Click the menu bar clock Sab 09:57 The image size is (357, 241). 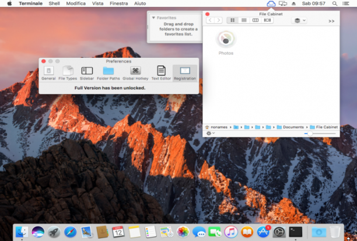pyautogui.click(x=313, y=4)
